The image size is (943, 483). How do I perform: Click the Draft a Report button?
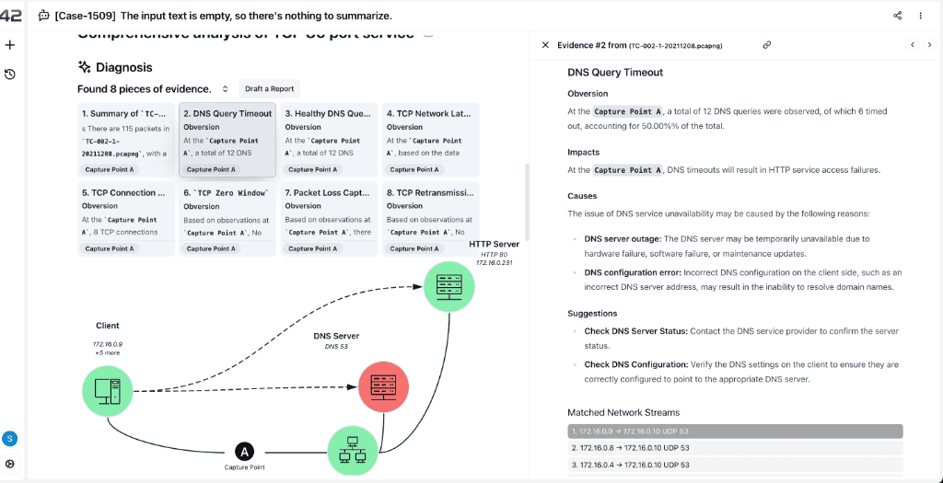269,89
